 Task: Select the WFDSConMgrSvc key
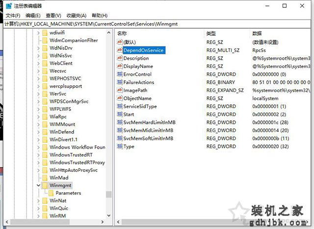69,101
